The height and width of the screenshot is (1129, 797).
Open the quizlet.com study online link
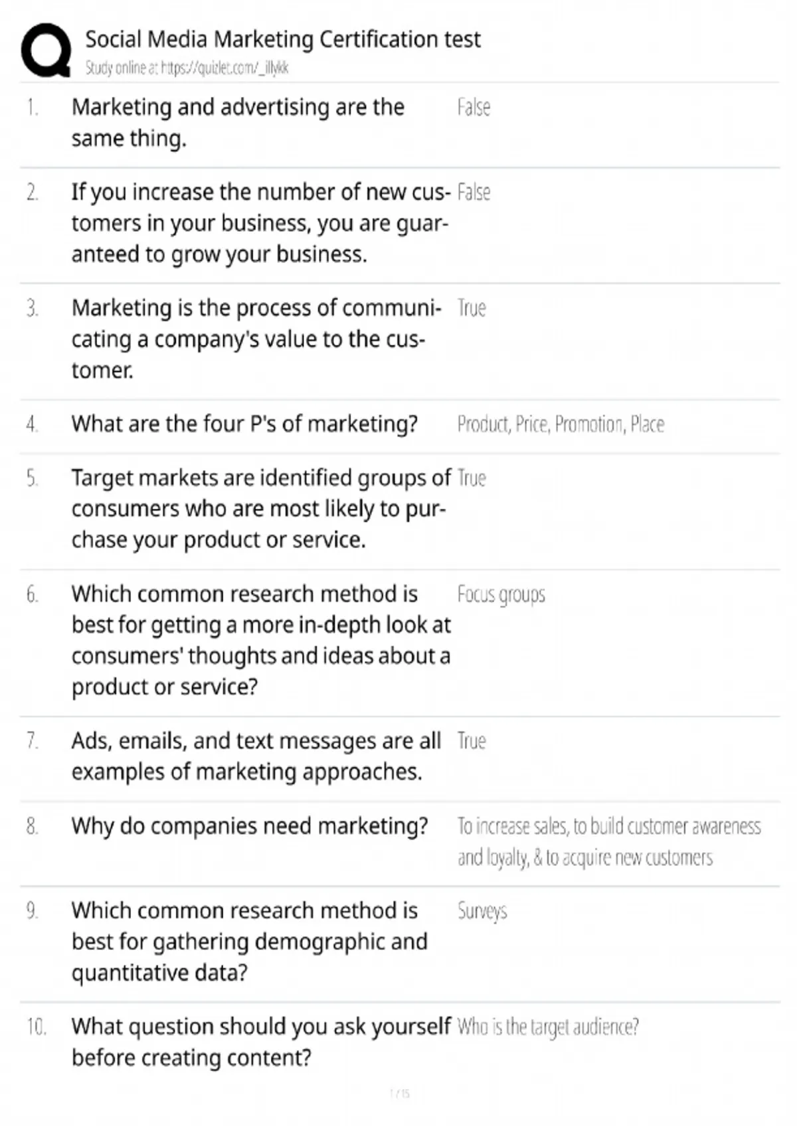click(187, 68)
